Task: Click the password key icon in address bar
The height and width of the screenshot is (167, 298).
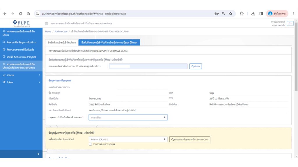Action: (x=217, y=14)
